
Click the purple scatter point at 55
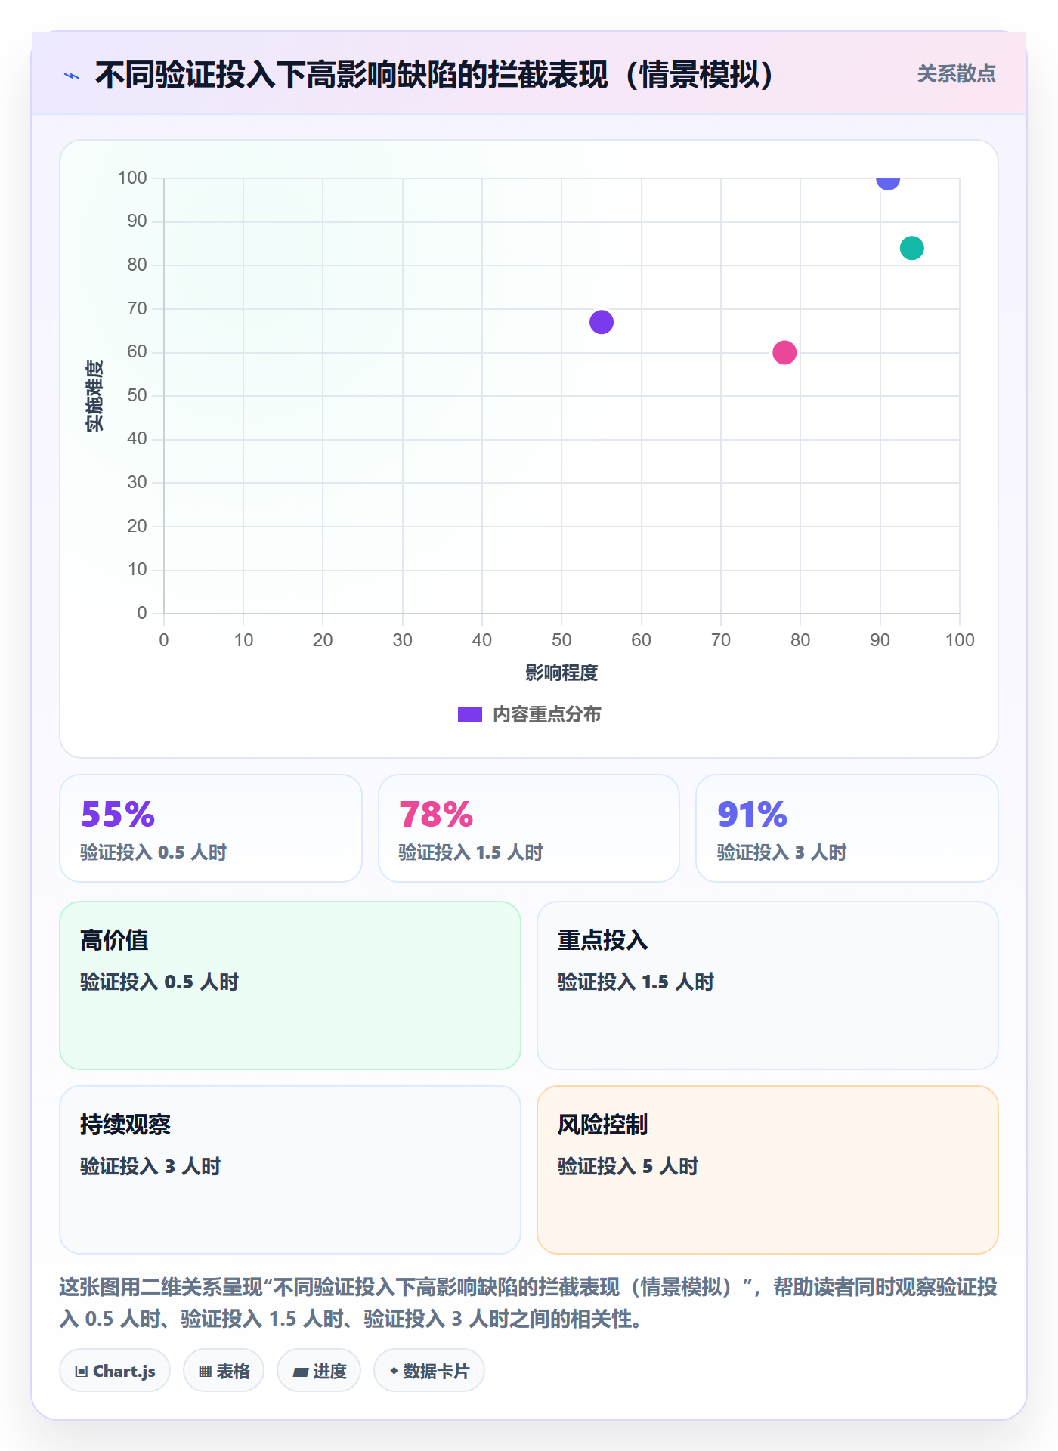[x=602, y=322]
